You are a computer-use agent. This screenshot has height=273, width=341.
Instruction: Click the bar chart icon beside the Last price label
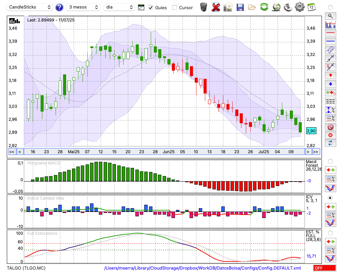click(x=14, y=21)
